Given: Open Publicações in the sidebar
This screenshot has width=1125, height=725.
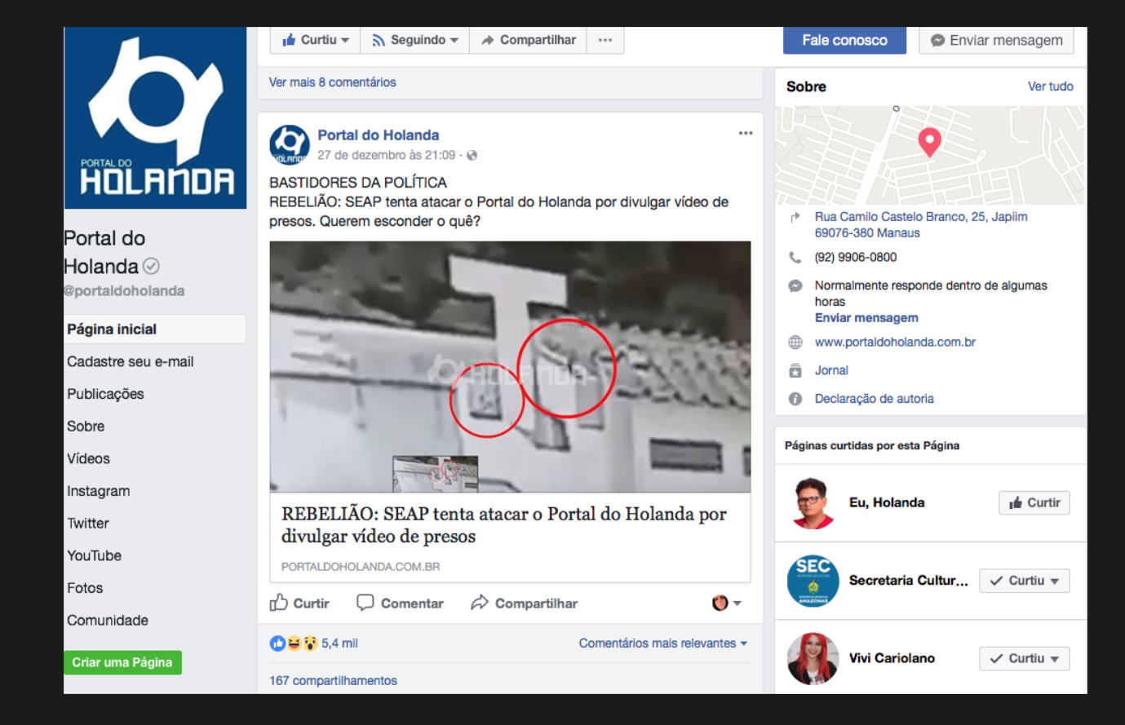Looking at the screenshot, I should pos(105,394).
